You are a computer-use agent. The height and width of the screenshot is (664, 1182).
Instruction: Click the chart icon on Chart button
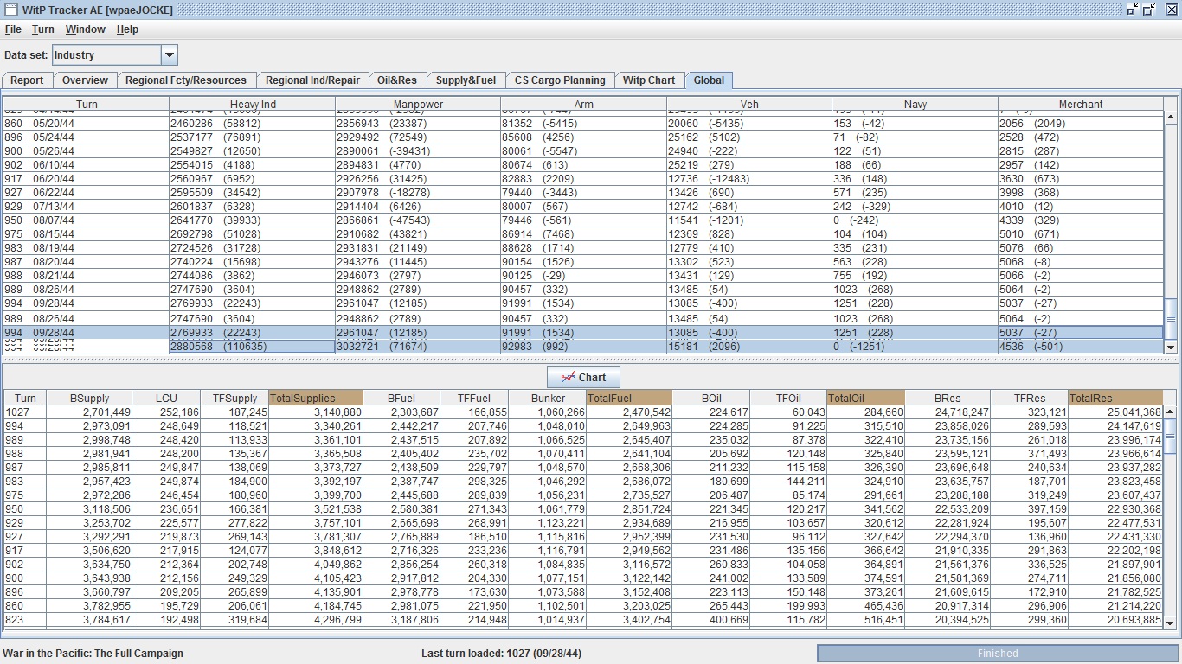point(569,377)
